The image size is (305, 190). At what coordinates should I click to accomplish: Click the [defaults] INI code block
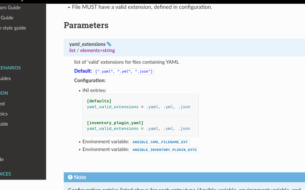coord(140,104)
